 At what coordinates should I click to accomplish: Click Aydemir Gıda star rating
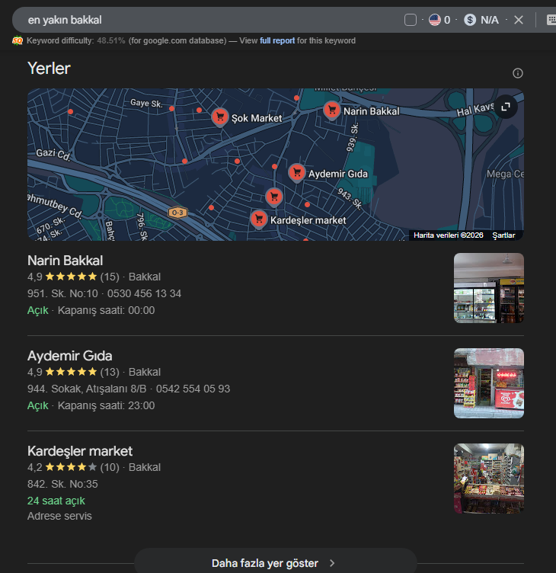click(72, 372)
